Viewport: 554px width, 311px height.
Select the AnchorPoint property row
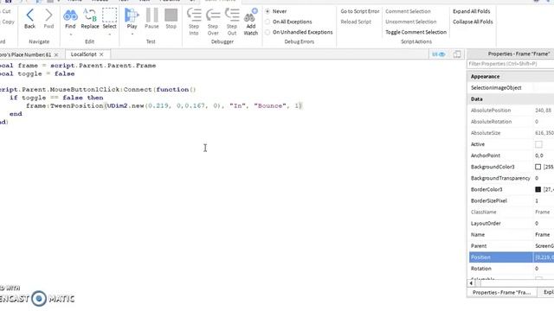point(512,155)
